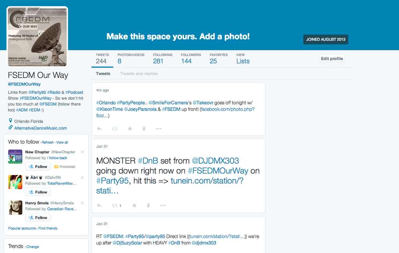Click the link icon next to AlternativeDanceMusic.com

11,127
